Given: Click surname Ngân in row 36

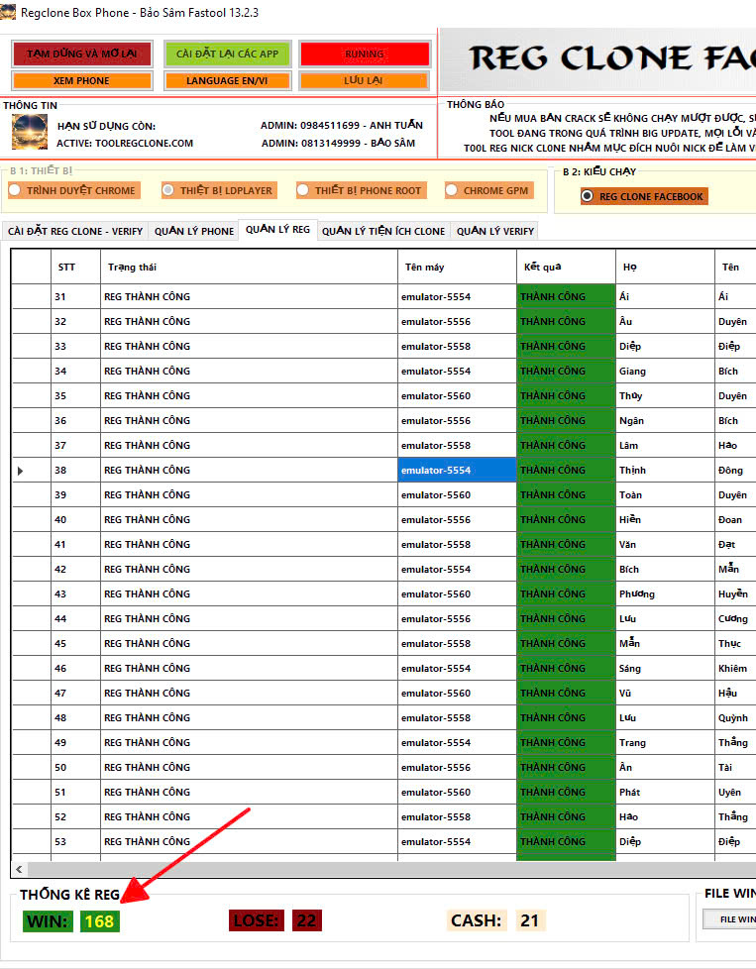Looking at the screenshot, I should point(665,420).
